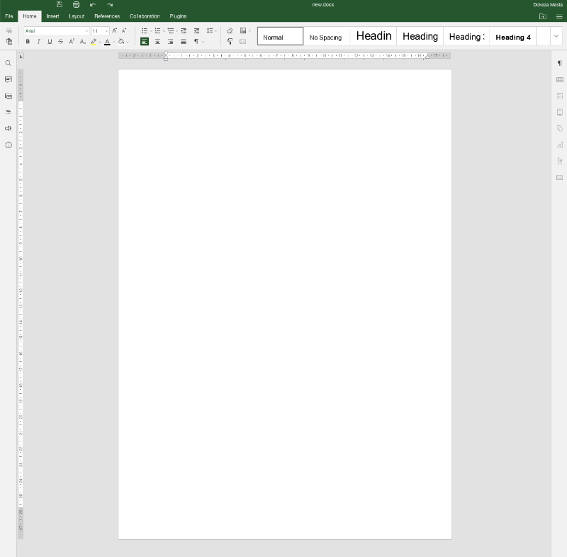The height and width of the screenshot is (557, 567).
Task: Toggle Strikethrough formatting
Action: [x=60, y=42]
